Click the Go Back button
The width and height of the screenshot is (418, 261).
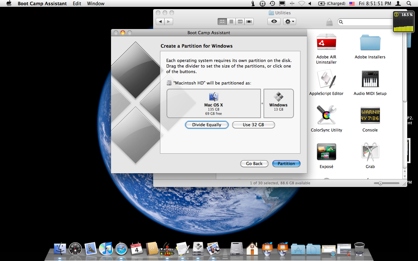[254, 163]
